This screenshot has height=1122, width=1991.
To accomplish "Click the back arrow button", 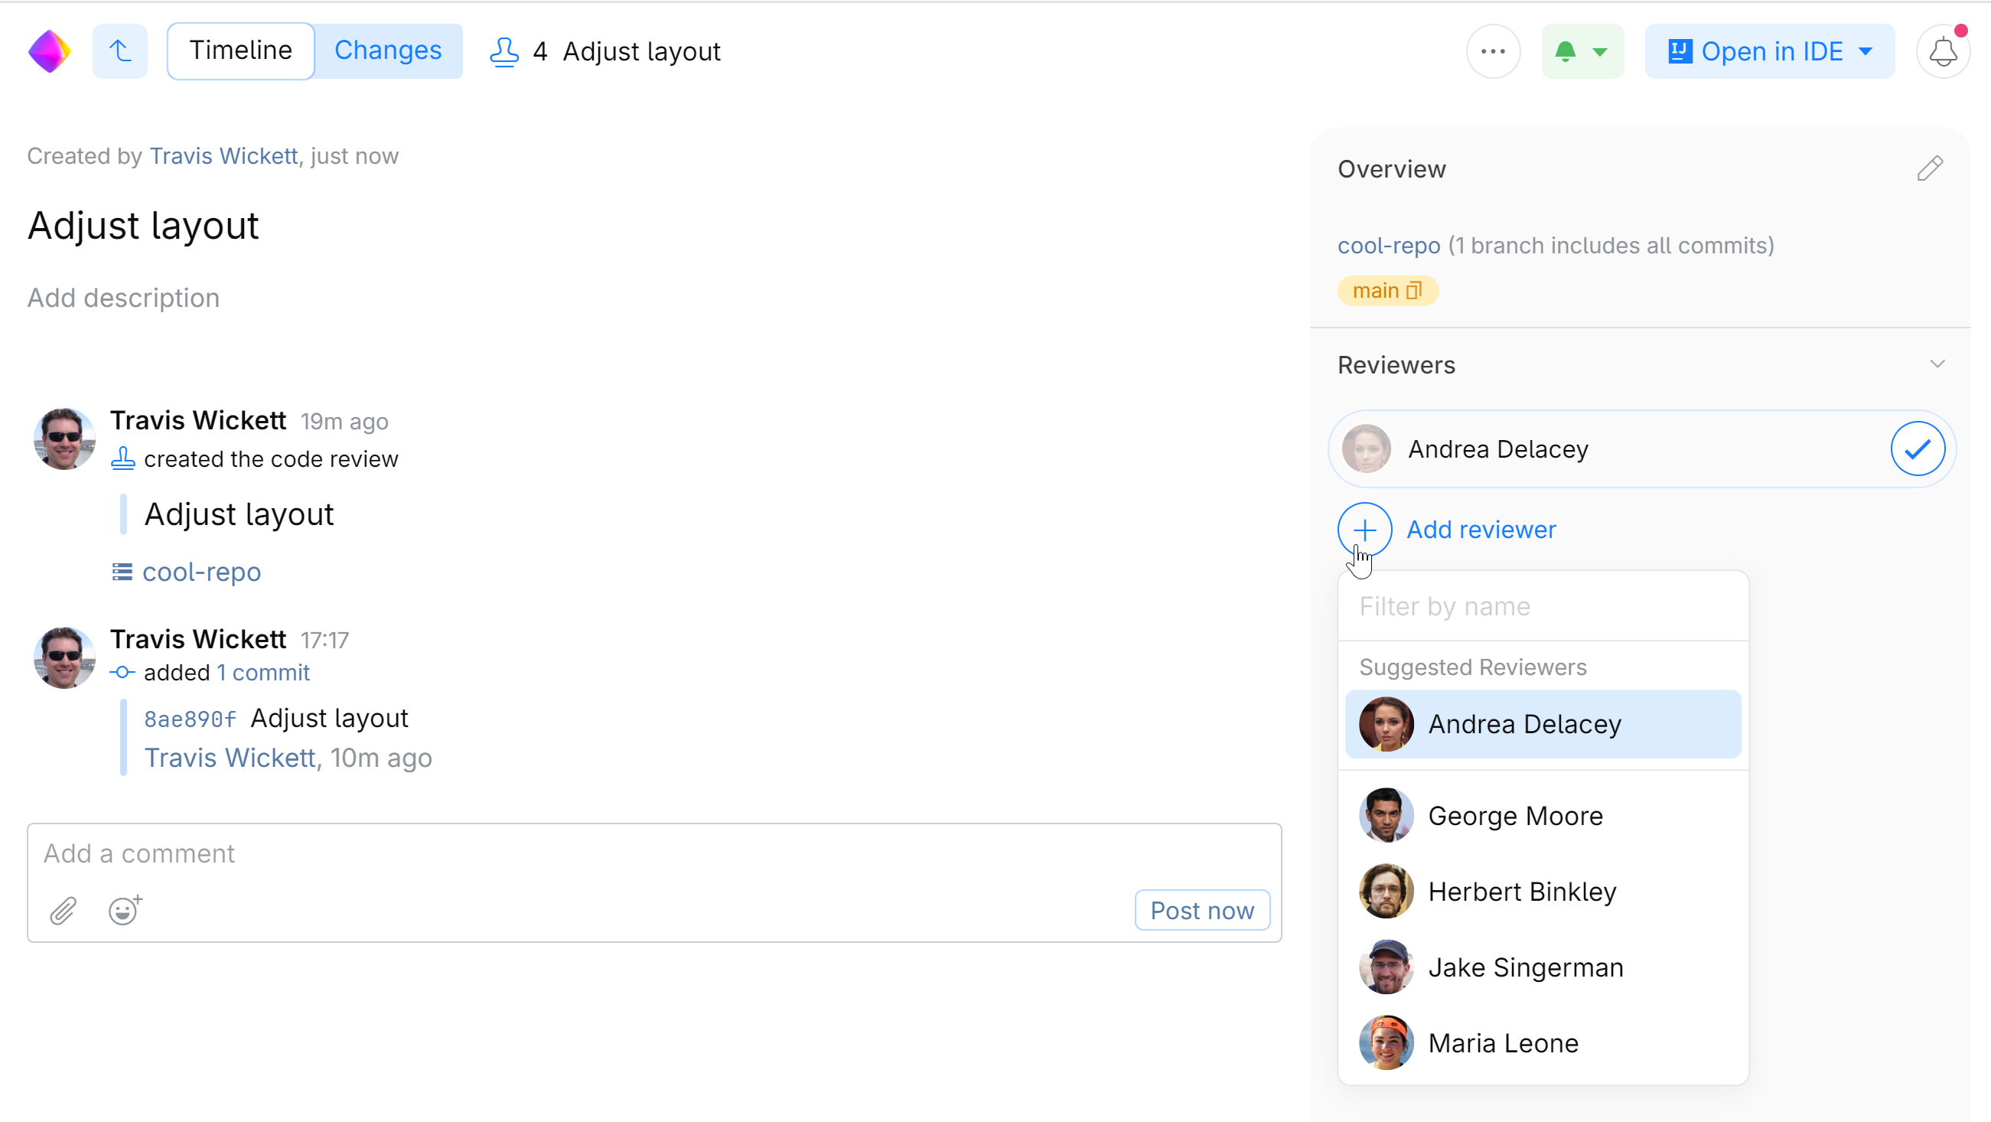I will pos(120,51).
